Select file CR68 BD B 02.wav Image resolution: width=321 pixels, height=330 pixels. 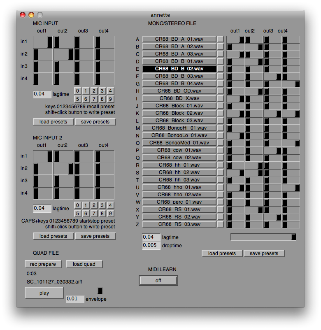click(x=179, y=69)
